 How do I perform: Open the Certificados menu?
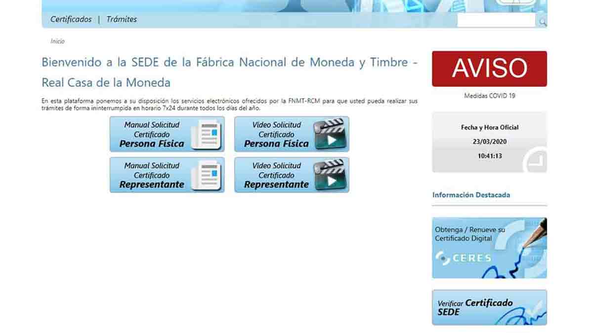click(71, 19)
